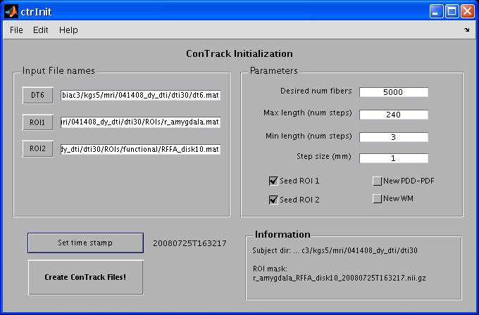The image size is (479, 315).
Task: Maximize the ctrInit window
Action: pyautogui.click(x=452, y=11)
